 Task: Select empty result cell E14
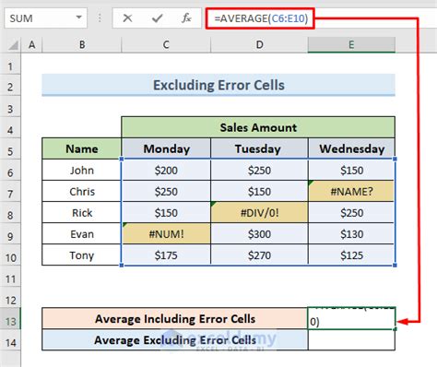(351, 339)
